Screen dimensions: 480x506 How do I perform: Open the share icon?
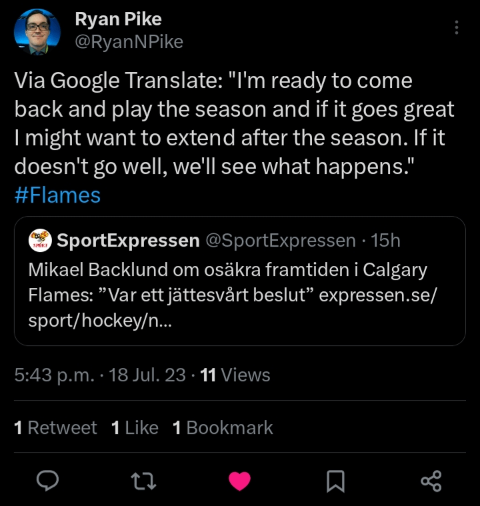click(431, 480)
